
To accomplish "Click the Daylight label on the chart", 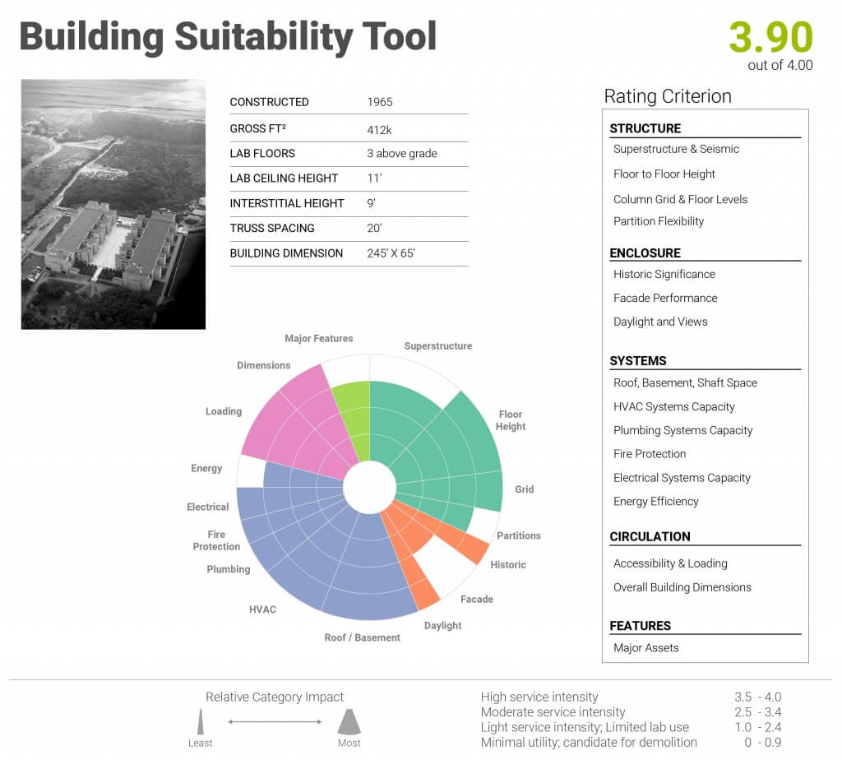I will click(442, 626).
